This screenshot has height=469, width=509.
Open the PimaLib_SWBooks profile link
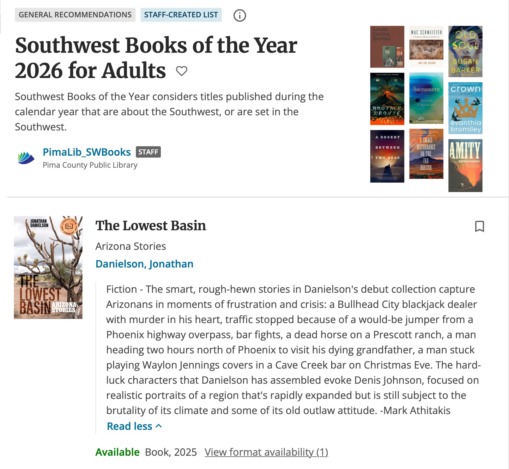(x=87, y=152)
